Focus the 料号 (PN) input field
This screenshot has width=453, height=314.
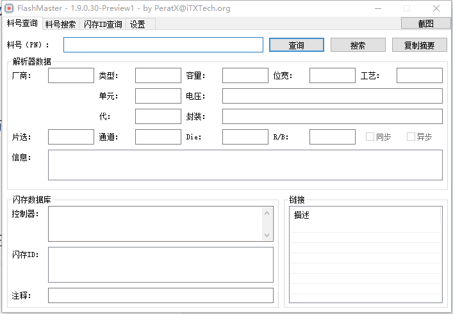163,45
